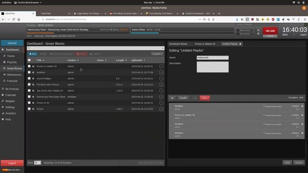Switch to Promo or Station ID tab
The width and height of the screenshot is (308, 173).
205,44
